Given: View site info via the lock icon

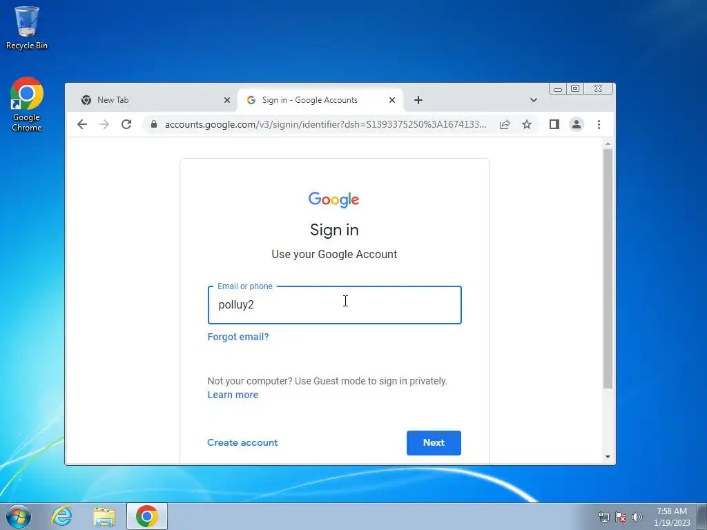Looking at the screenshot, I should click(x=154, y=124).
